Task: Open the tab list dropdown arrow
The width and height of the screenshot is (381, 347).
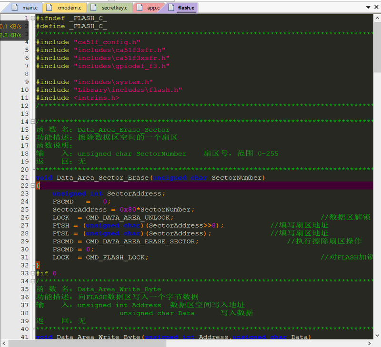Action: pos(368,7)
